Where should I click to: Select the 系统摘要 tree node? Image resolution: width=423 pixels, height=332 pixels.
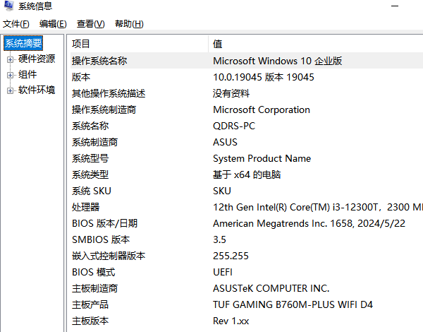click(23, 43)
